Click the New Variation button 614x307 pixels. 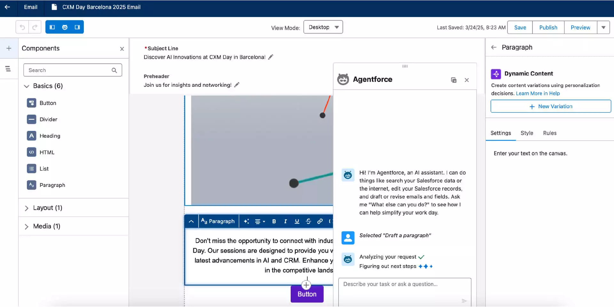551,106
